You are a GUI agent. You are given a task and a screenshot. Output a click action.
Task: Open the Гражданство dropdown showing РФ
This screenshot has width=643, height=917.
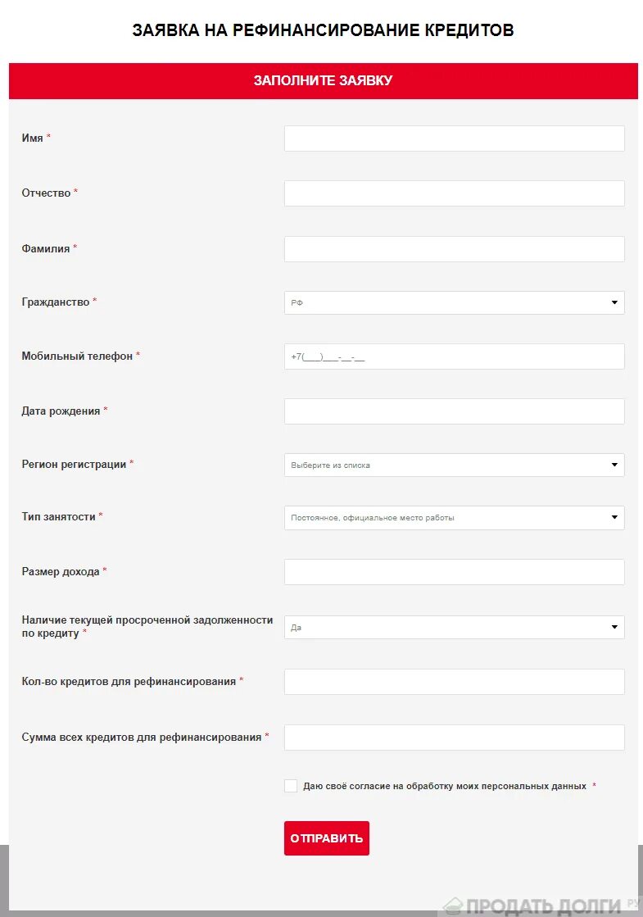pos(454,303)
